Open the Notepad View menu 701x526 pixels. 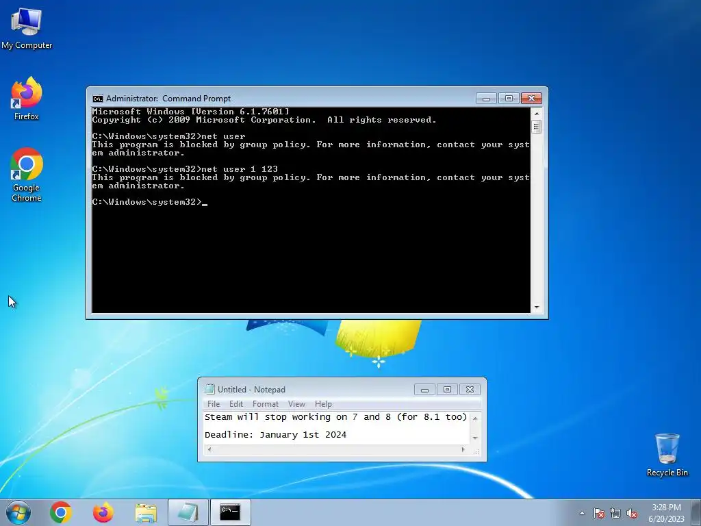click(296, 404)
